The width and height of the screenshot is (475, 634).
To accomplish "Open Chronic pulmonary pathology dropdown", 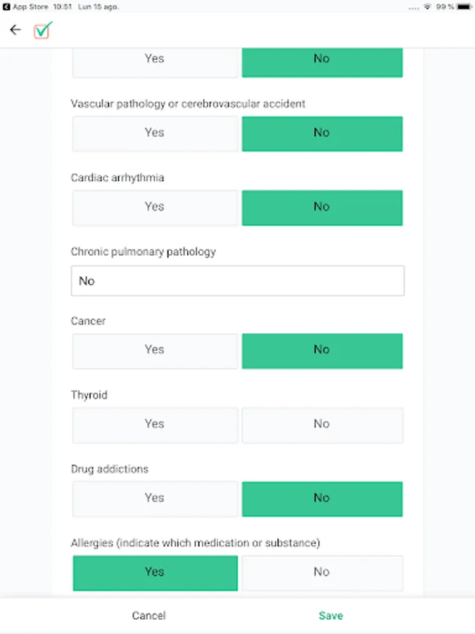I will 238,280.
